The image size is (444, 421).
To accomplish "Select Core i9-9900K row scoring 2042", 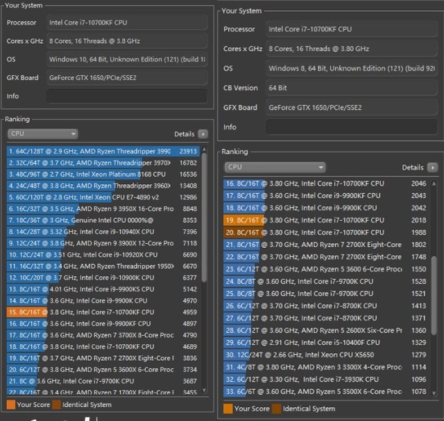I will click(326, 208).
